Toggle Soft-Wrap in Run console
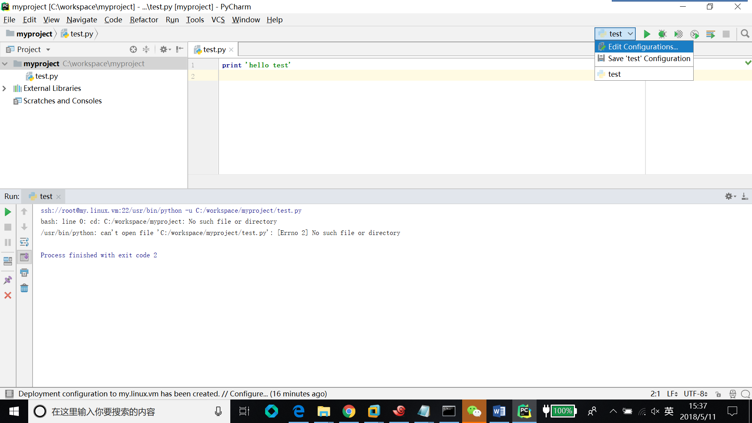Image resolution: width=752 pixels, height=423 pixels. tap(24, 242)
